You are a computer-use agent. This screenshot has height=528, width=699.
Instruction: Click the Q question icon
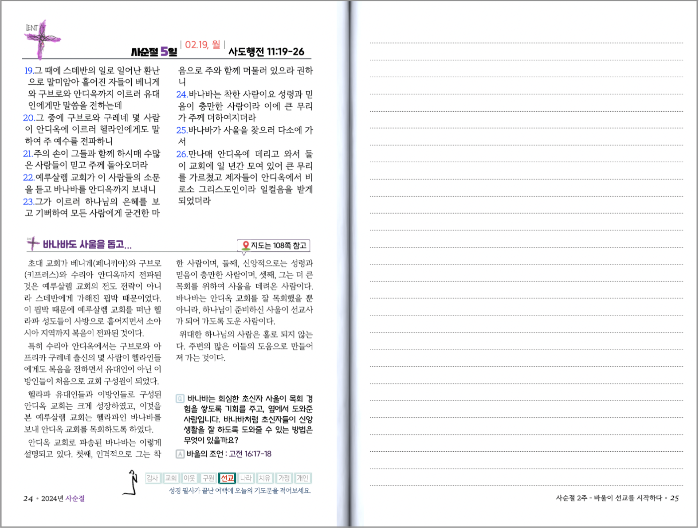coord(180,398)
